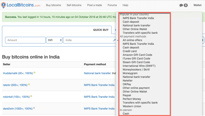Image resolution: width=205 pixels, height=116 pixels.
Task: Select All online offers option
Action: tap(132, 40)
